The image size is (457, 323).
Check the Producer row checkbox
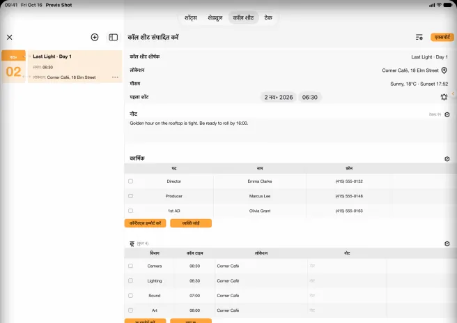(130, 196)
